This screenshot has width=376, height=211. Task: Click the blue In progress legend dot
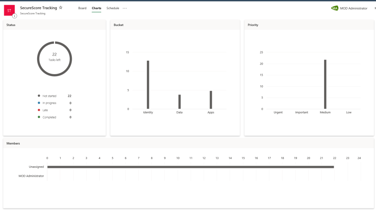coord(39,103)
